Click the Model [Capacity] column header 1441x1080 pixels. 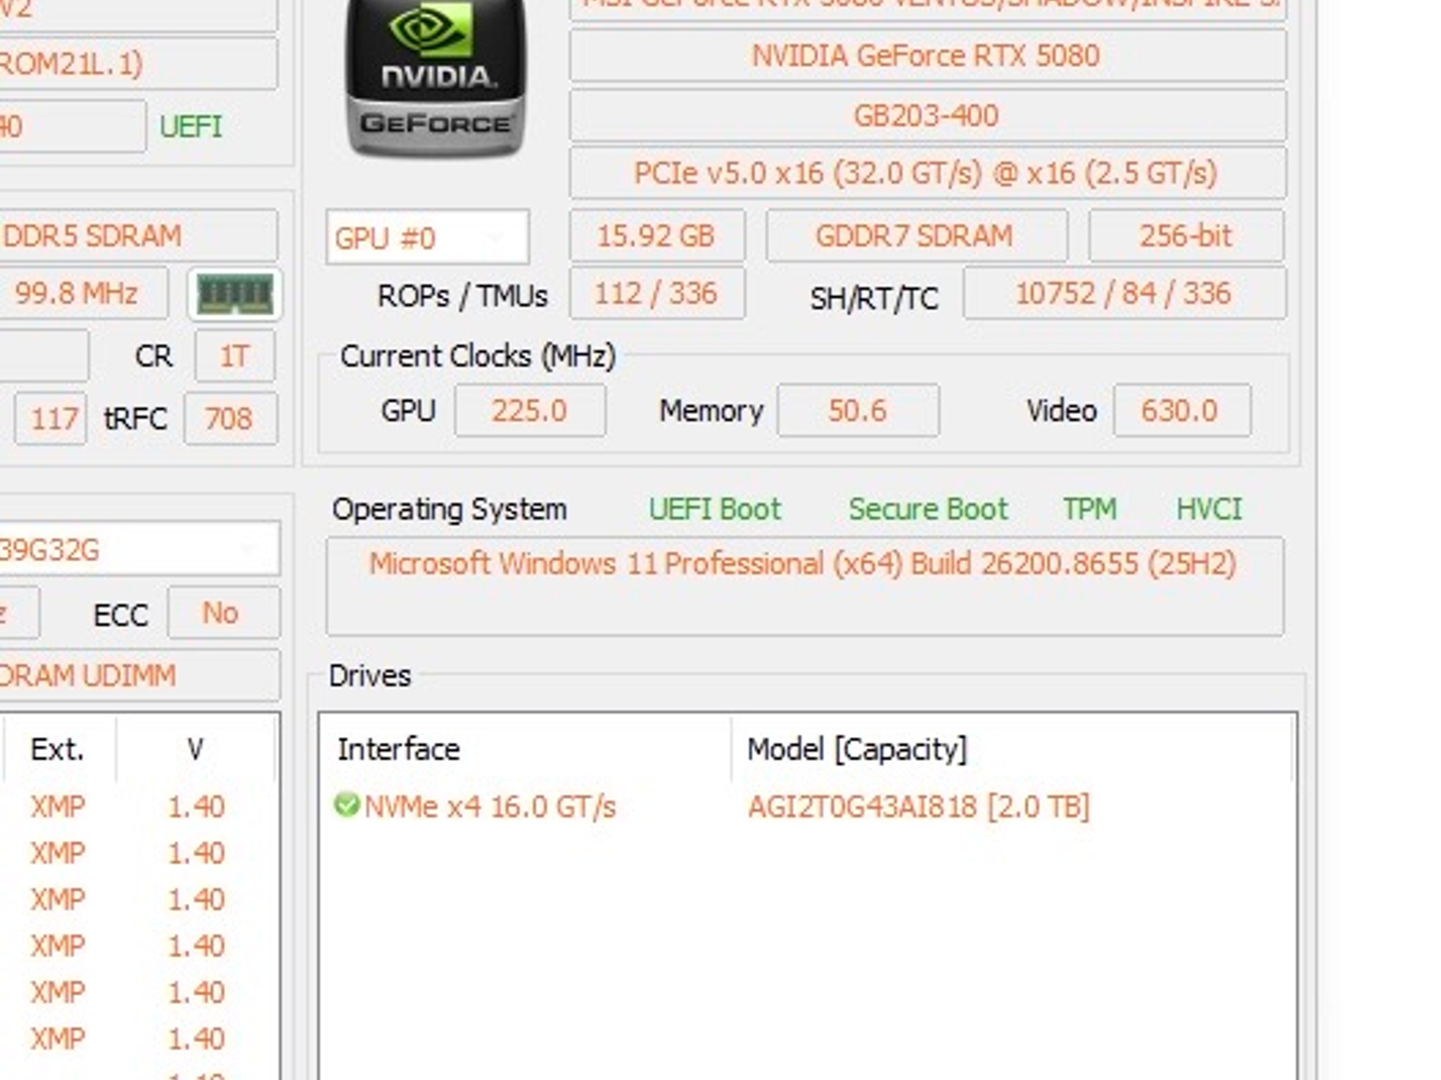[x=1012, y=750]
